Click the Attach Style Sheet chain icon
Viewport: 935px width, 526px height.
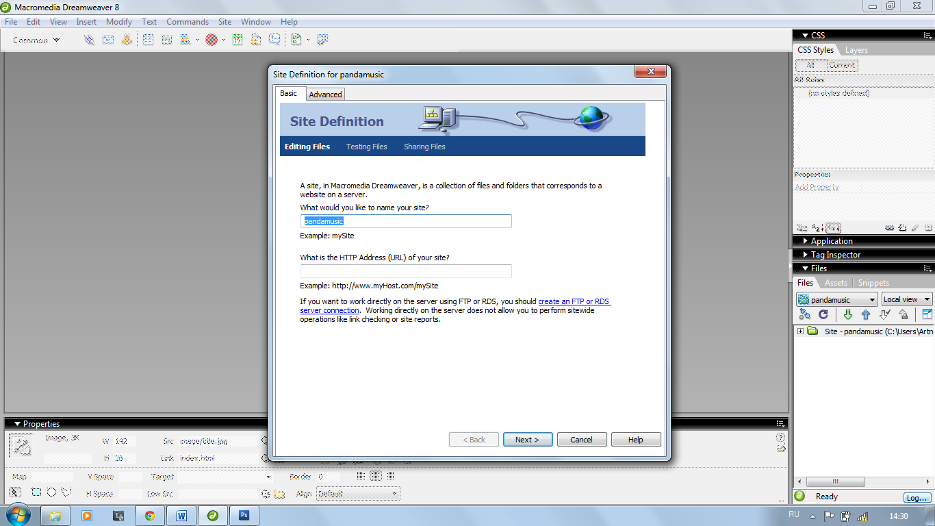pos(890,228)
